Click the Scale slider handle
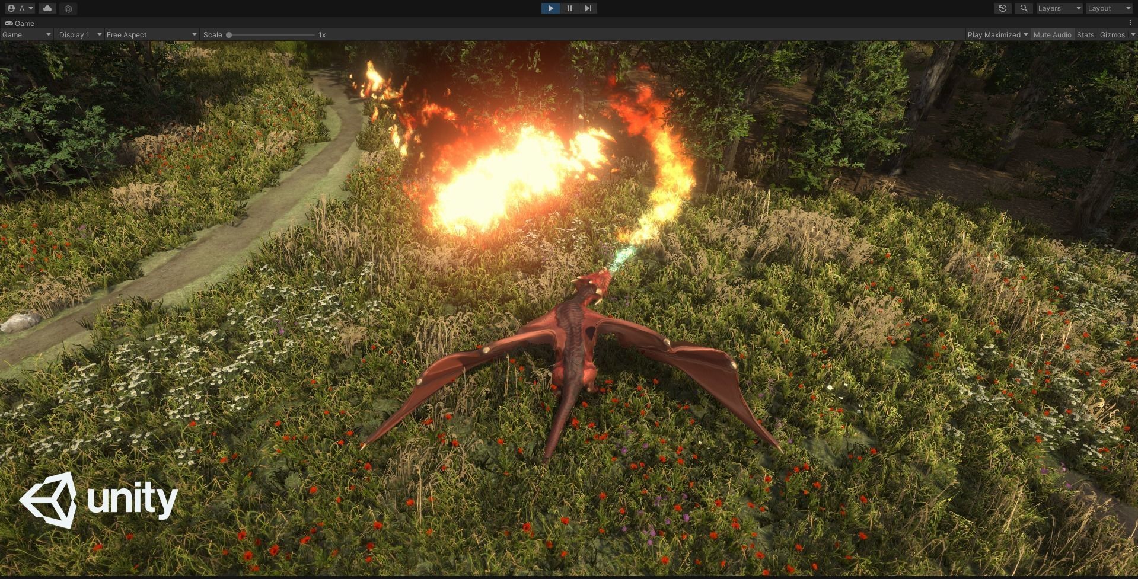The width and height of the screenshot is (1138, 579). 229,34
